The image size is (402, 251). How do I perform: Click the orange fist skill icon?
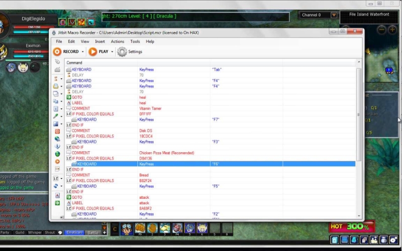click(140, 228)
